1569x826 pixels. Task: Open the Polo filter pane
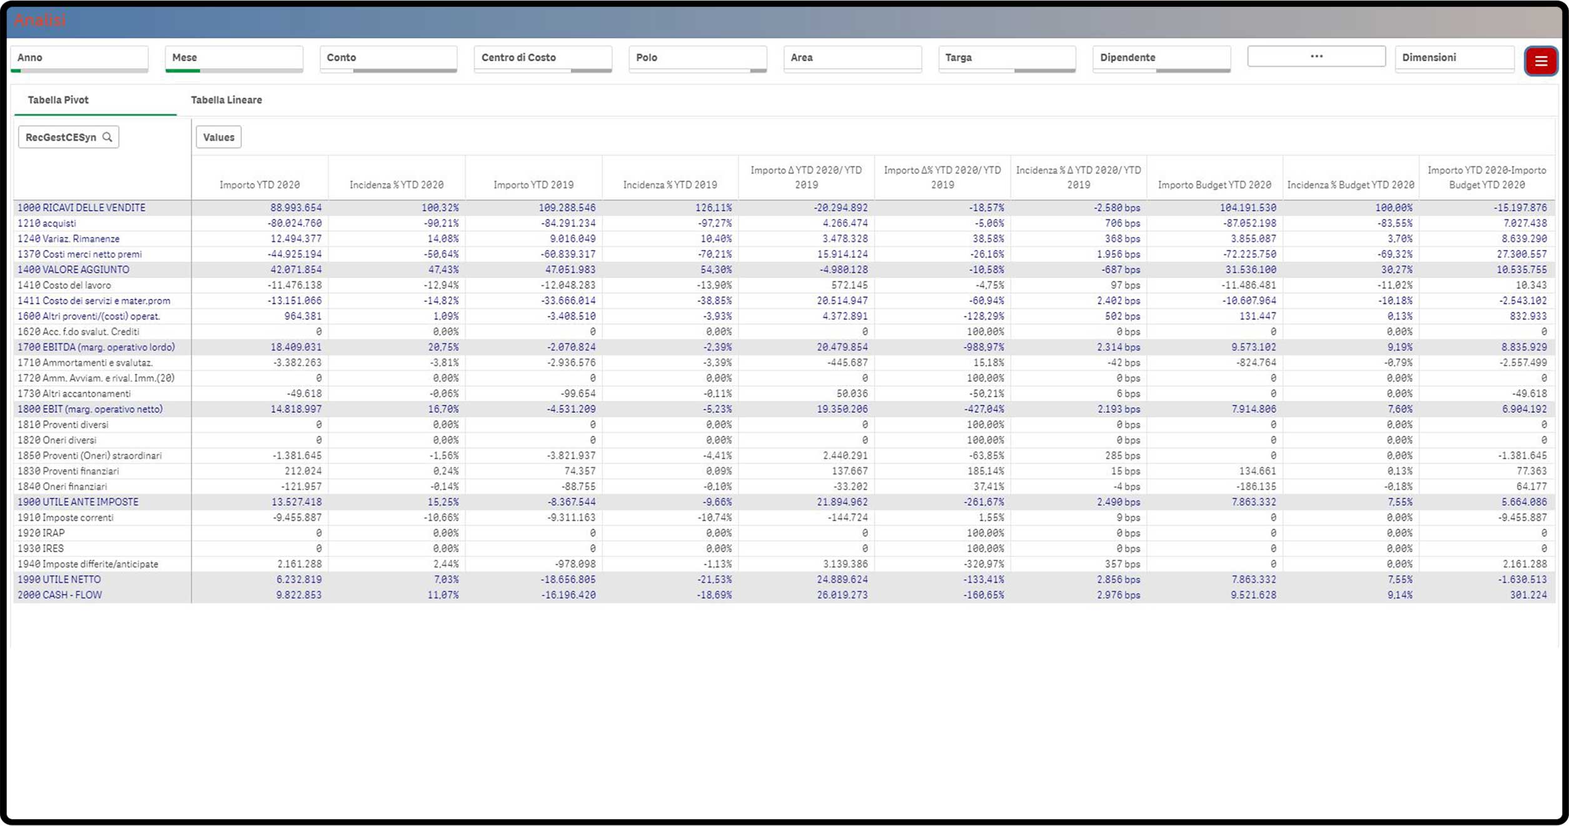[x=697, y=58]
